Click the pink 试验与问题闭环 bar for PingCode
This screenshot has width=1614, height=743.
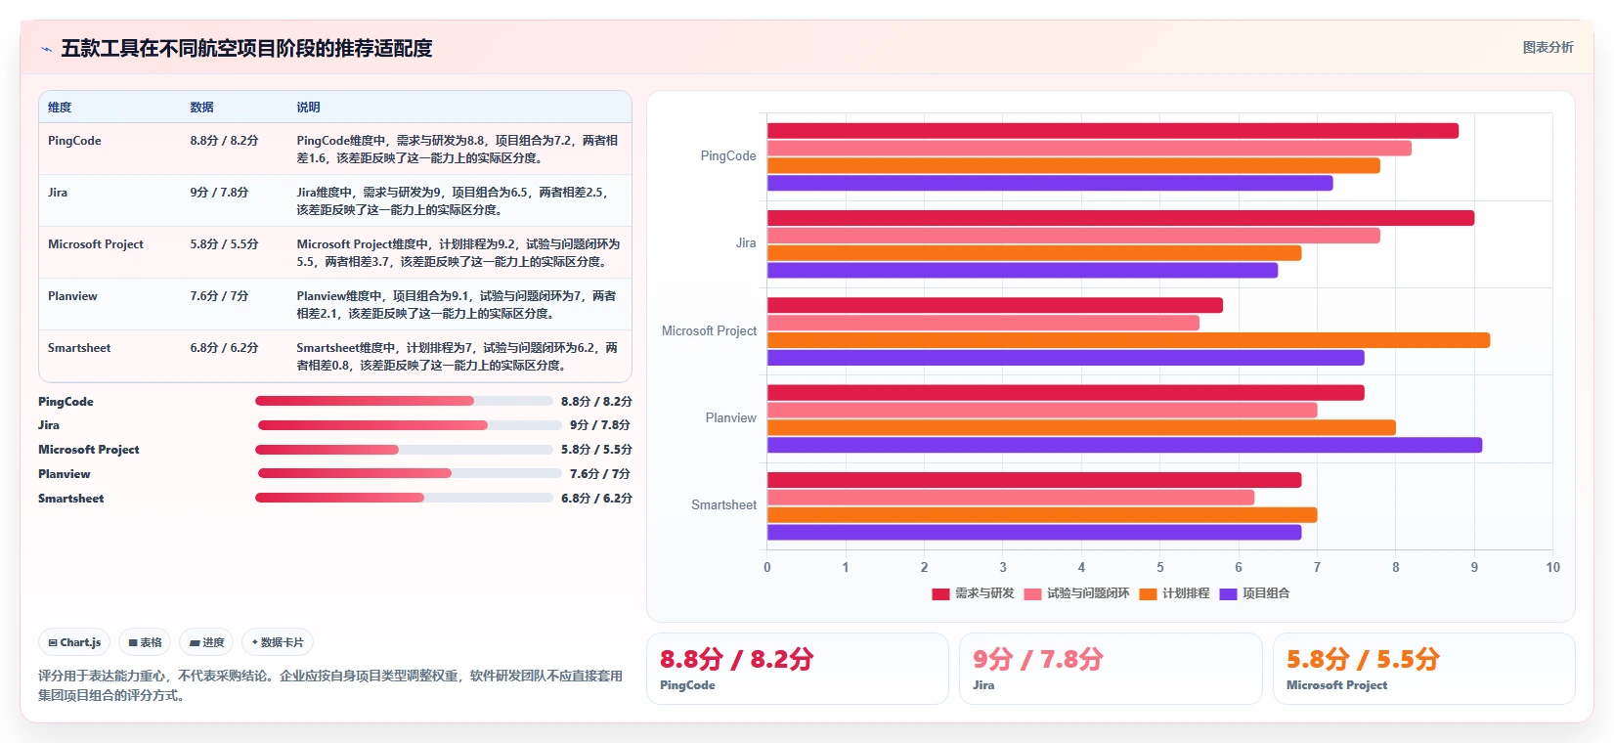click(1089, 149)
